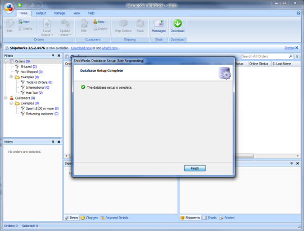Select the Has Tax filter
The image size is (304, 231).
pyautogui.click(x=32, y=93)
